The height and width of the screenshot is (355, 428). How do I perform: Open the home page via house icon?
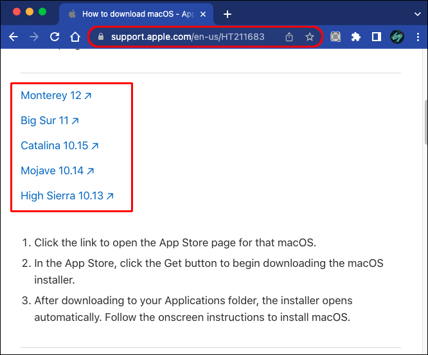point(75,37)
